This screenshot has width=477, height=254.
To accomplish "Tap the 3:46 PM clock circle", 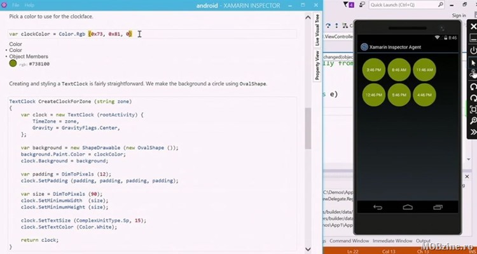I will (374, 70).
